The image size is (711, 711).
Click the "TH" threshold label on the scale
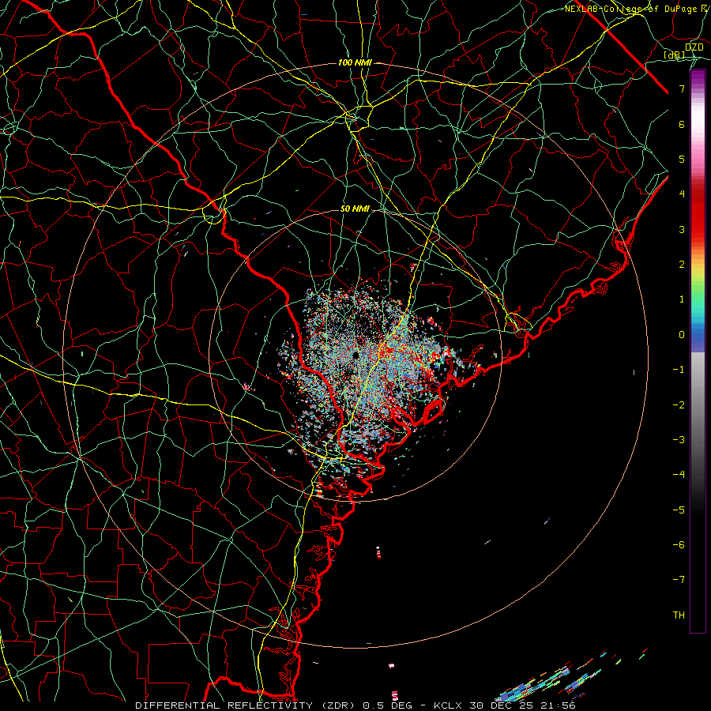679,615
